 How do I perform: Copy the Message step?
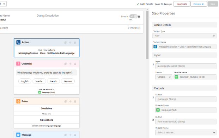pos(65,135)
